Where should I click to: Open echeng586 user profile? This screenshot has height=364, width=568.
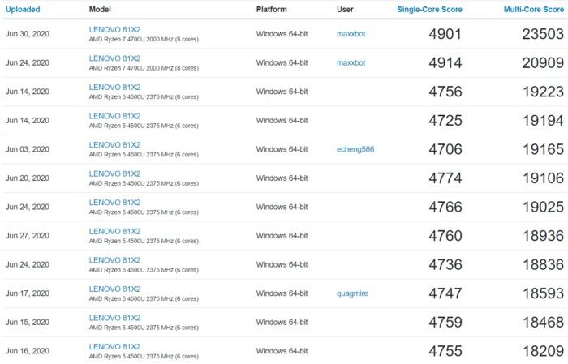click(355, 149)
